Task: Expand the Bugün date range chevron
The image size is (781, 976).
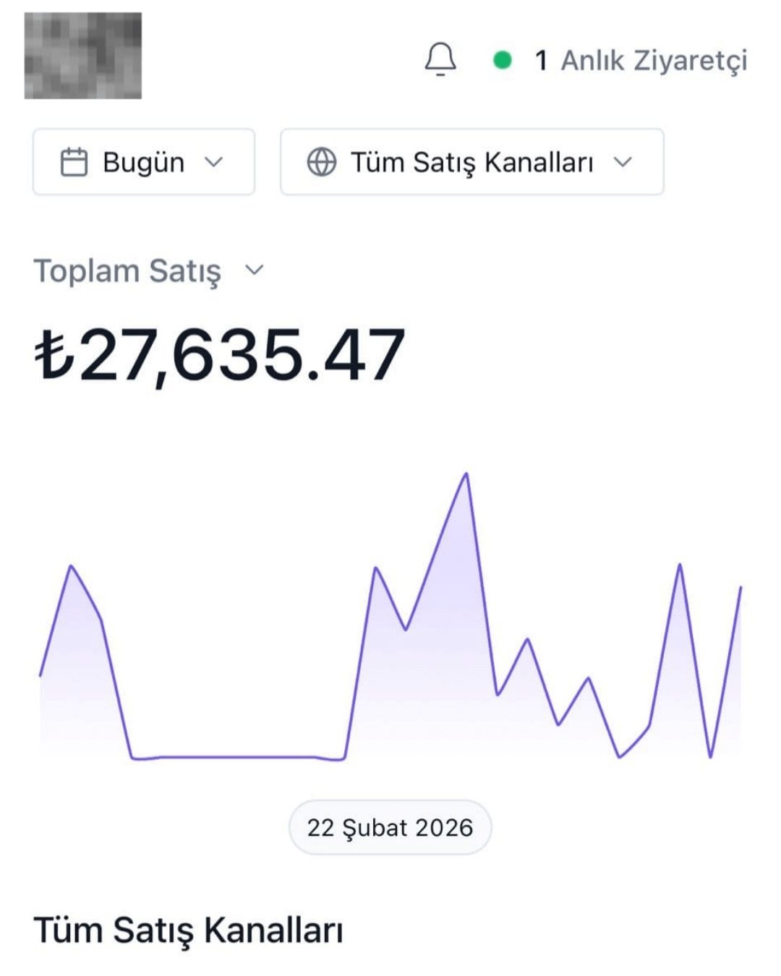Action: pyautogui.click(x=213, y=162)
